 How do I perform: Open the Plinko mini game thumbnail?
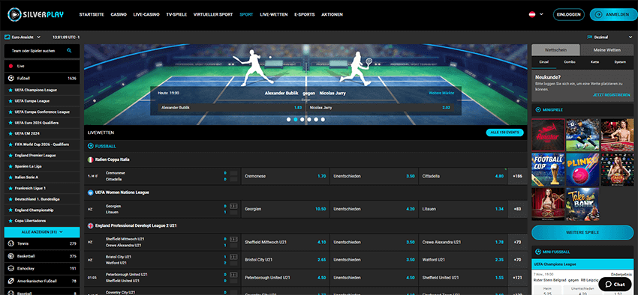coord(582,170)
